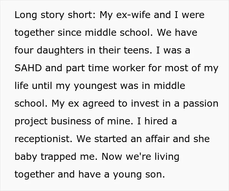The image size is (229, 191).
Task: Click the words "young son"
Action: point(139,175)
